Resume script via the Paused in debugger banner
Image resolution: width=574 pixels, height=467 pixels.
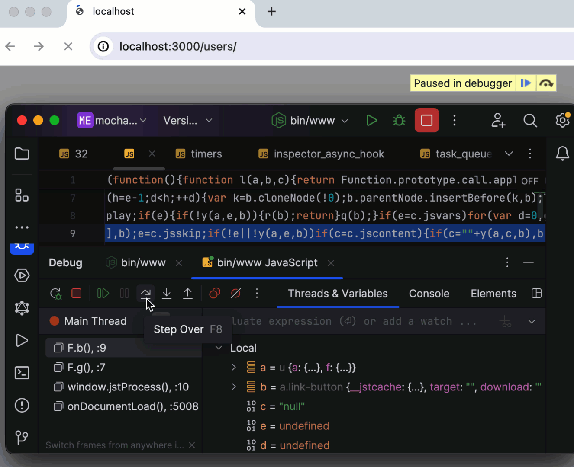point(526,83)
